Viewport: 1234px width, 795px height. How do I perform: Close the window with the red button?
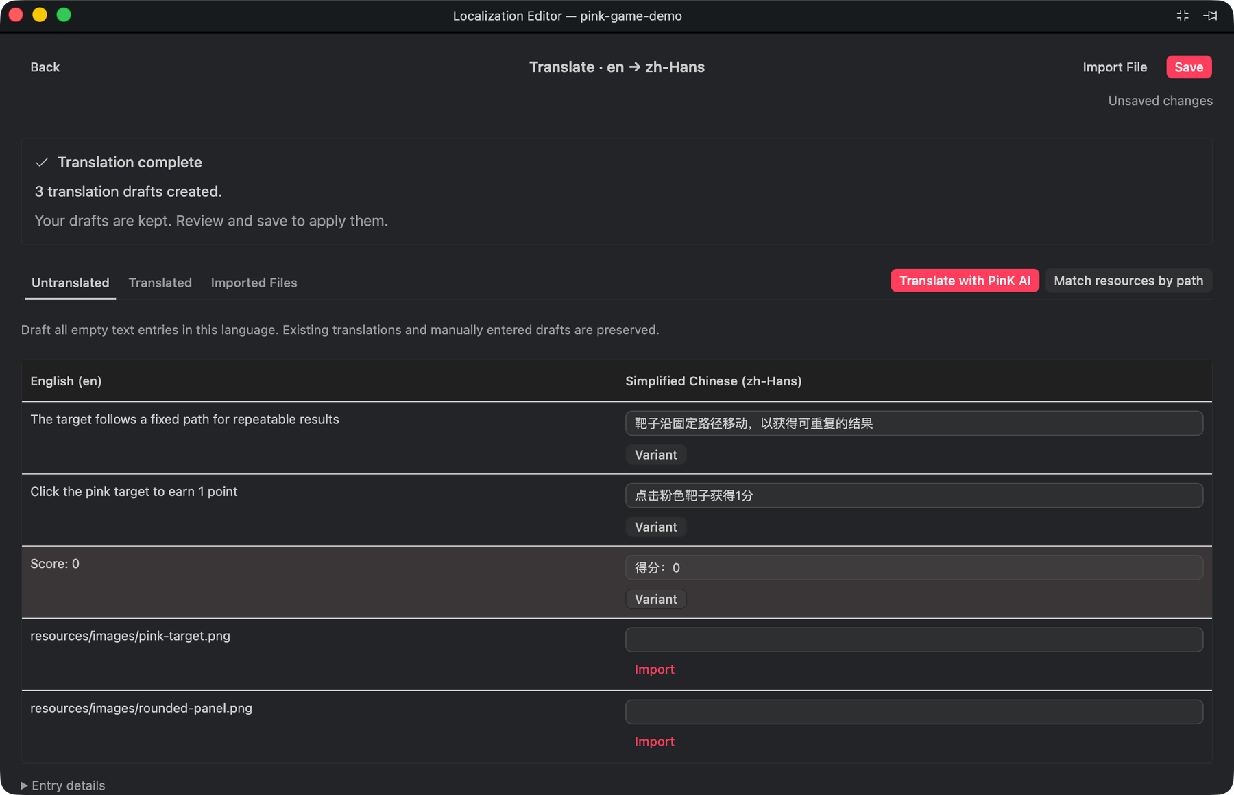[x=16, y=15]
